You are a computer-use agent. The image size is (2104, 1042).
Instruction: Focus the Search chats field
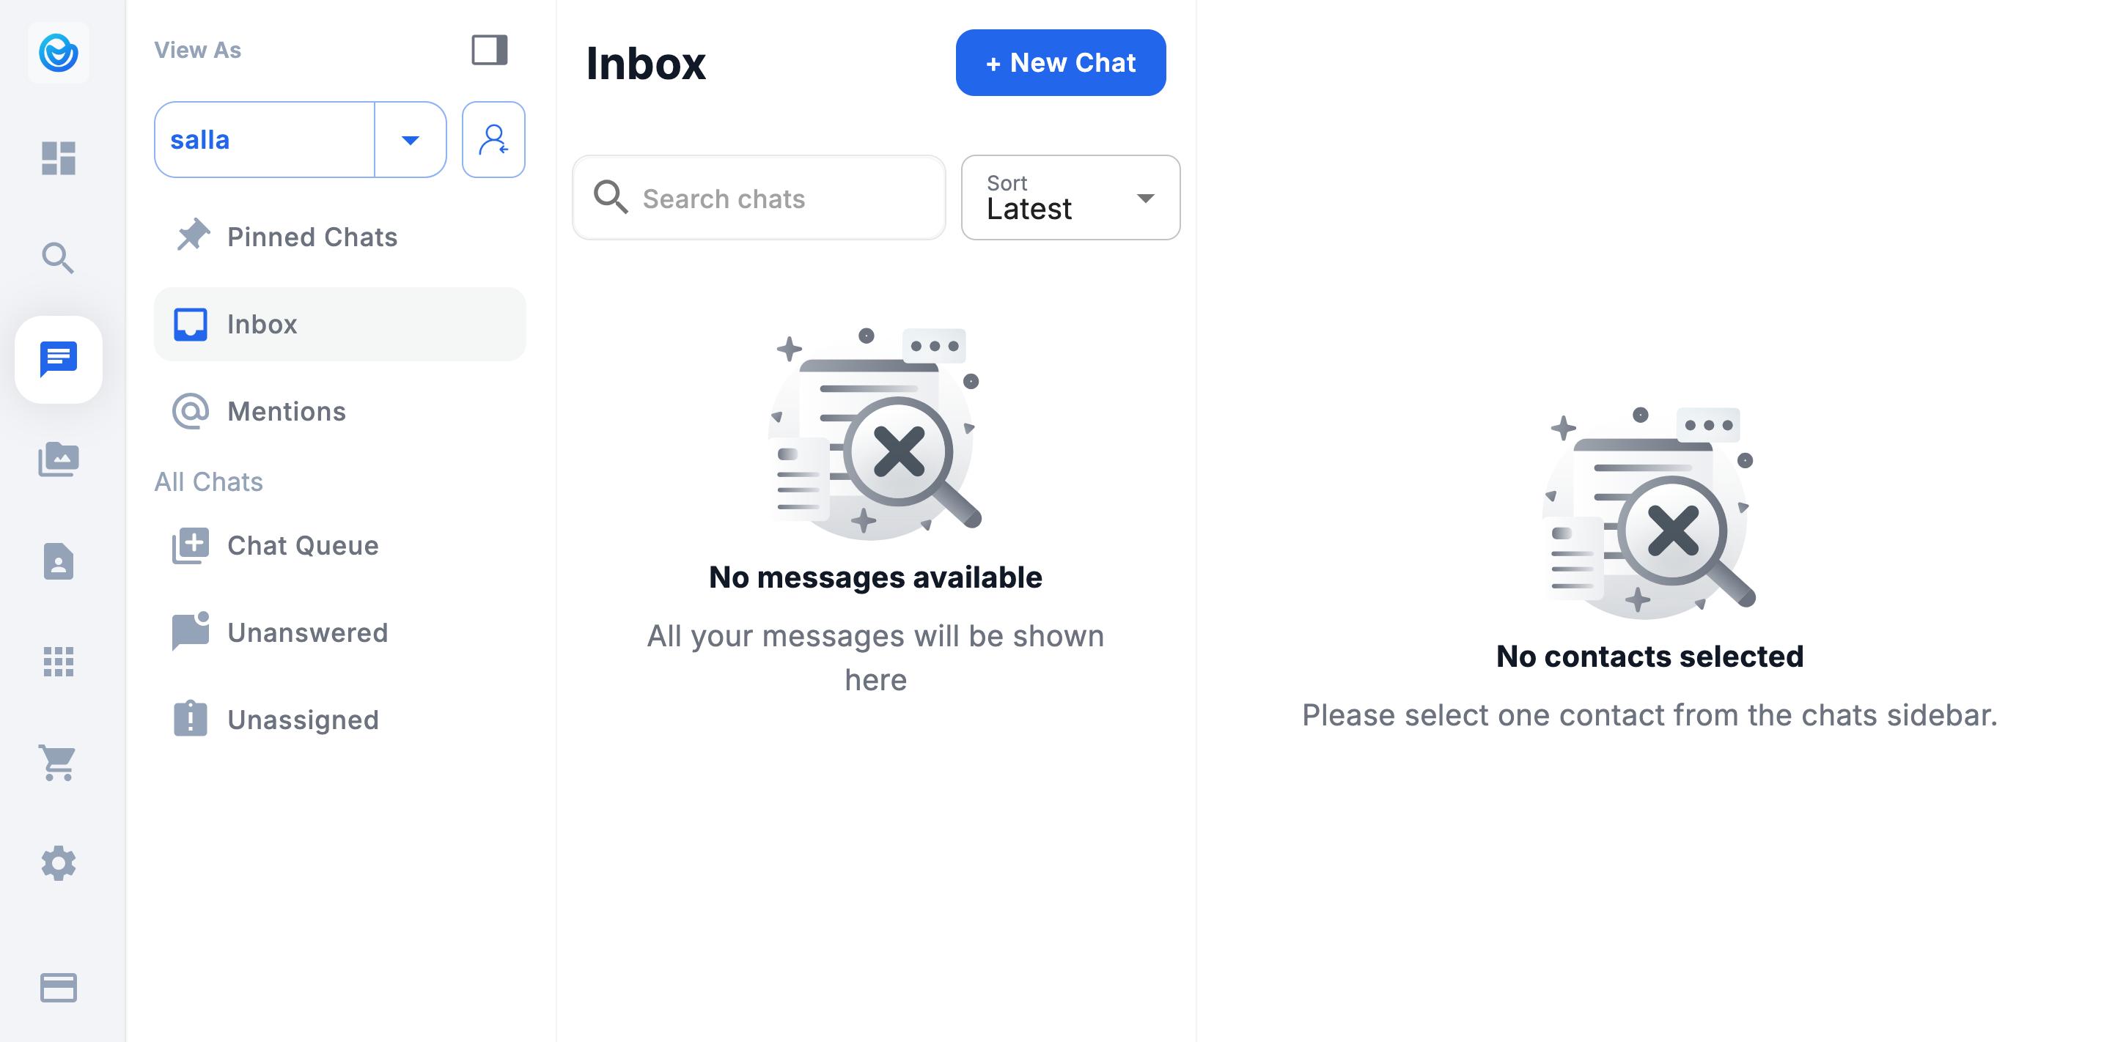759,198
